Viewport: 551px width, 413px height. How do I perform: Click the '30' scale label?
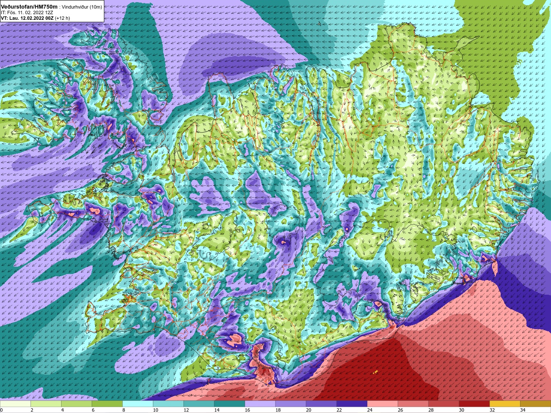[x=461, y=410]
